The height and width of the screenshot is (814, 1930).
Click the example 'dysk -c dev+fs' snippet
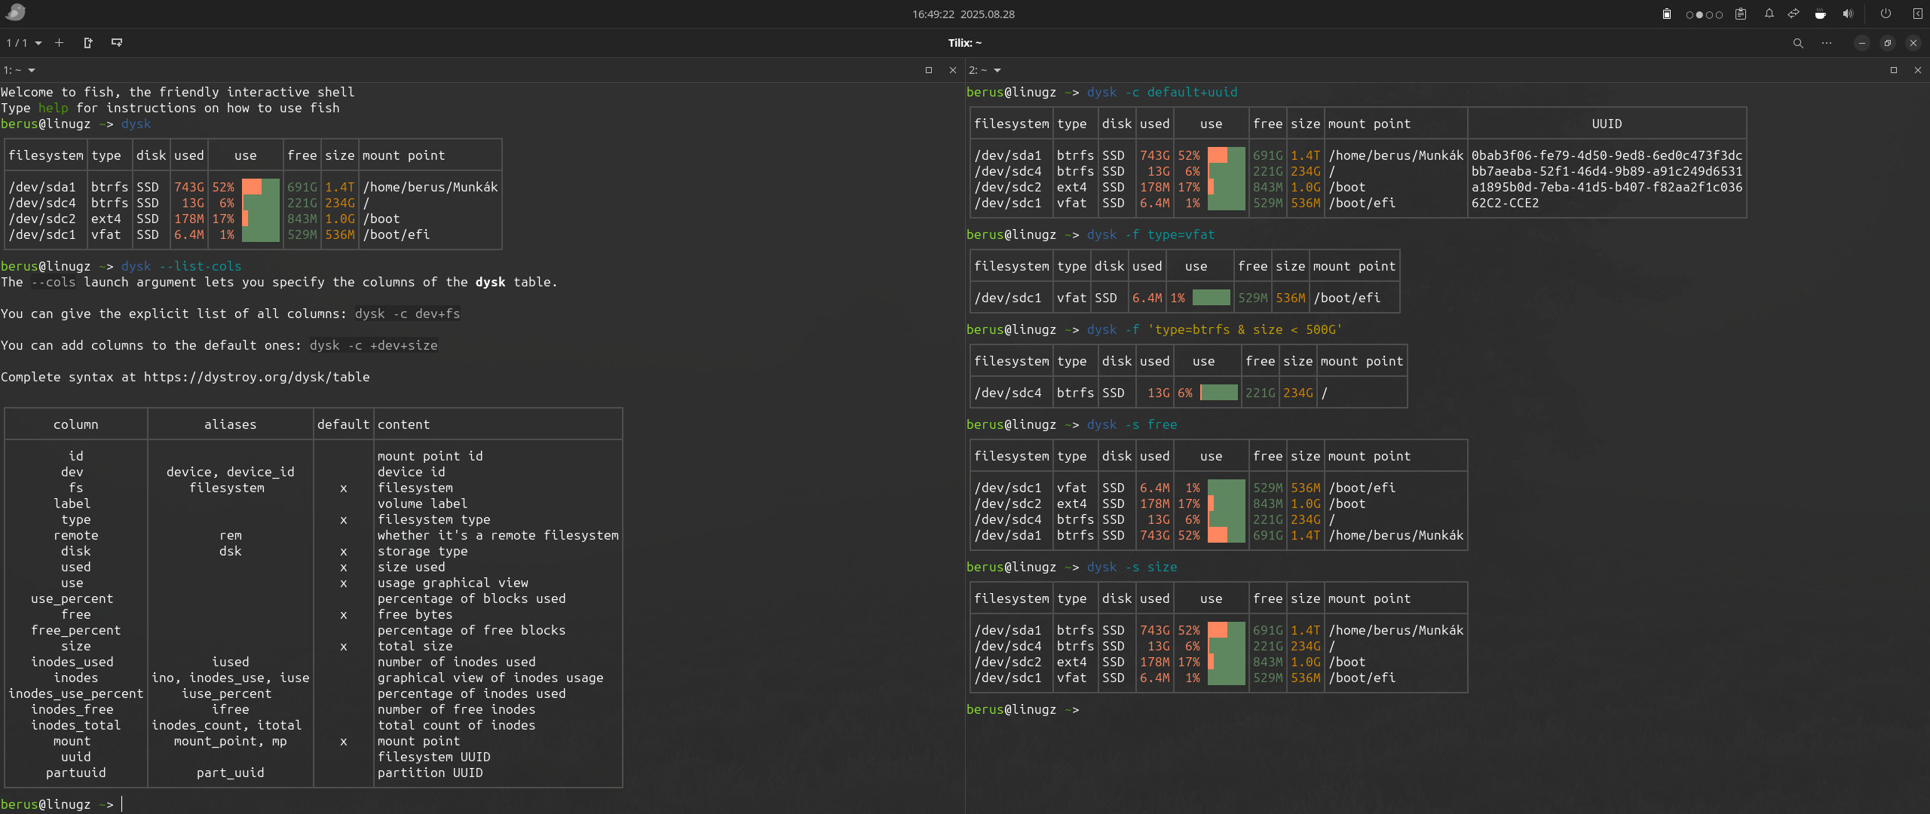408,314
